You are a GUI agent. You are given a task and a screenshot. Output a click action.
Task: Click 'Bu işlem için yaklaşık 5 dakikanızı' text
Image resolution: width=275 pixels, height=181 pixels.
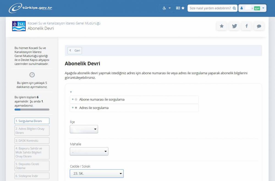32,85
